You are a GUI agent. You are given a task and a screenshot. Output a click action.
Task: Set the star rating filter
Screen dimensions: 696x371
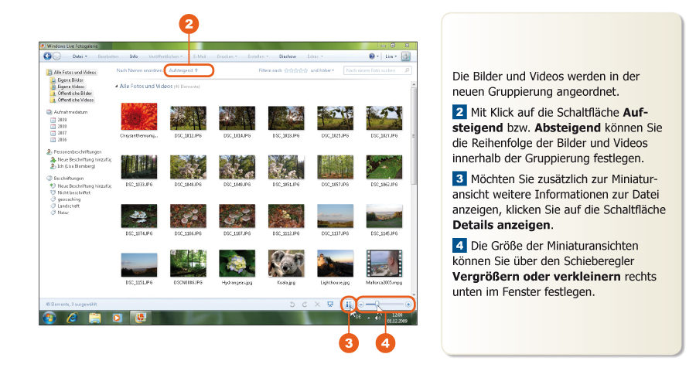pos(295,70)
